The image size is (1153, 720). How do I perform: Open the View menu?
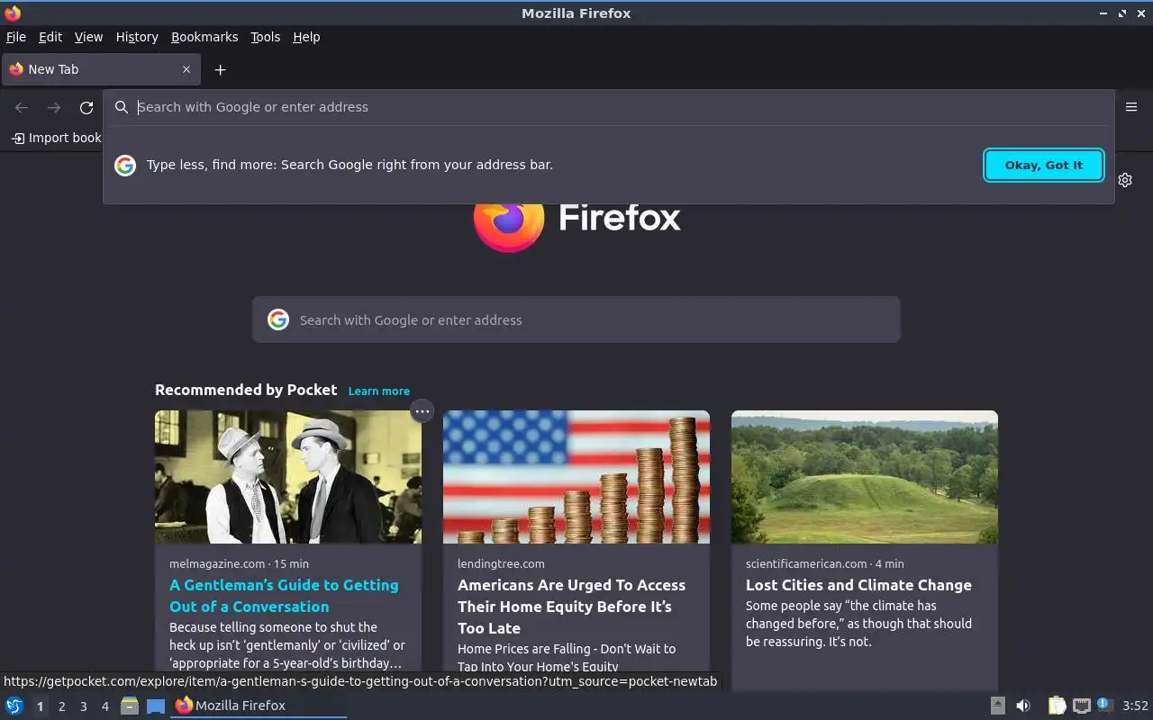point(88,37)
